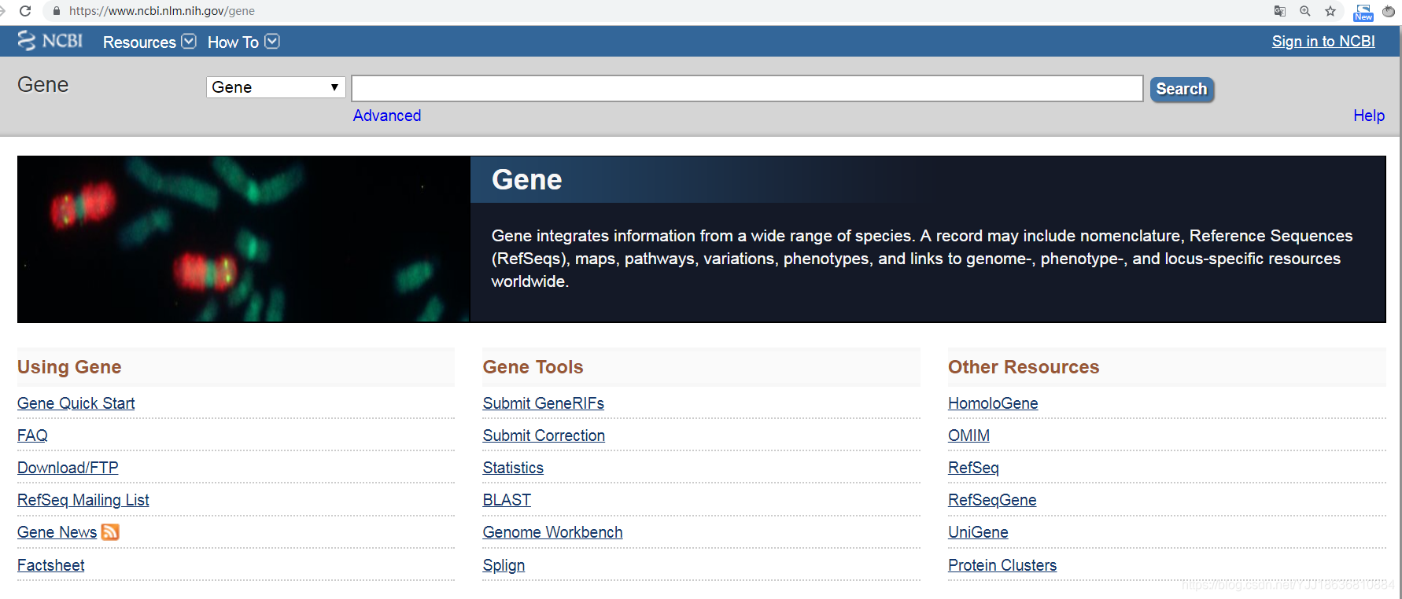Open Protein Clusters link
The image size is (1402, 599).
[1002, 565]
